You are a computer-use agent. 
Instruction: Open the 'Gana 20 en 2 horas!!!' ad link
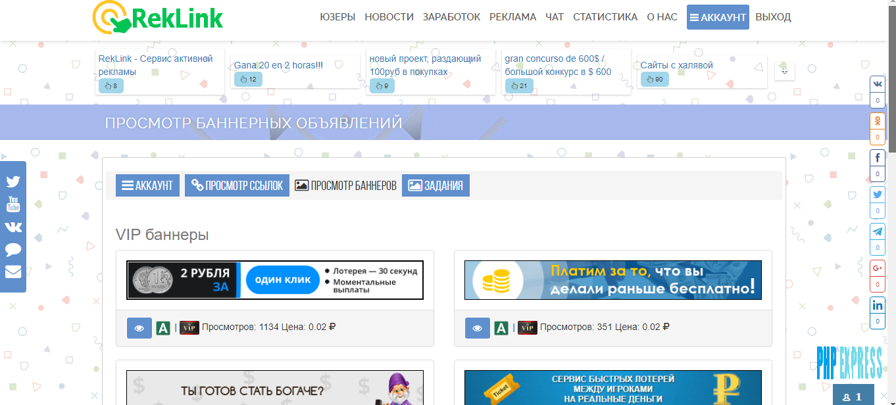pos(278,65)
